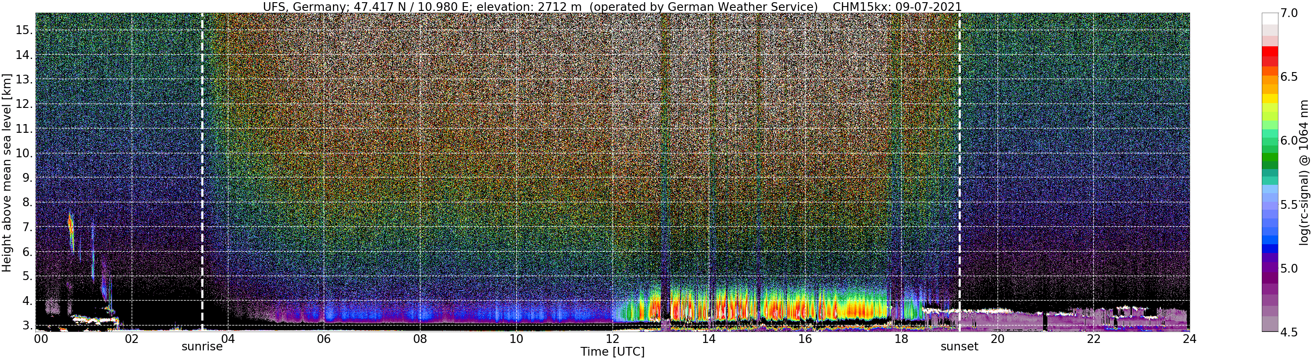Click the y-axis tick label '12.'
Viewport: 1313px width, 360px height.
(x=24, y=104)
